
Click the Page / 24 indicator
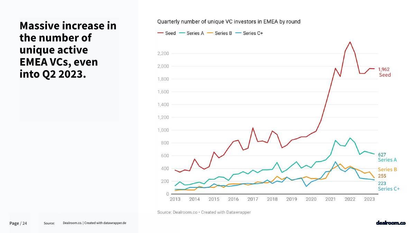(18, 223)
